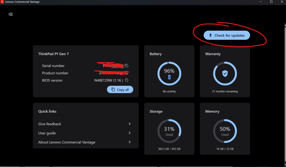Open the Battery card by its title
Viewport: 286px width, 167px height.
click(156, 54)
